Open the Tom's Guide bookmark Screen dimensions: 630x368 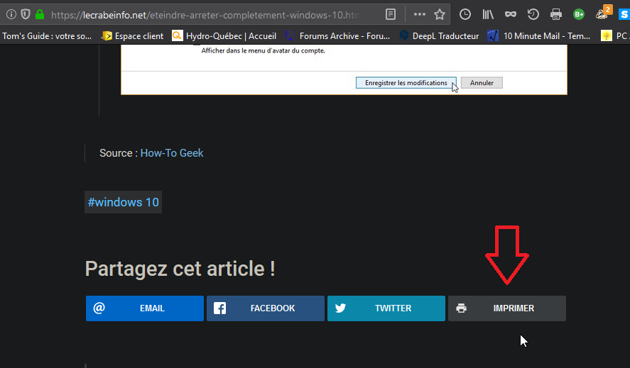pos(47,36)
